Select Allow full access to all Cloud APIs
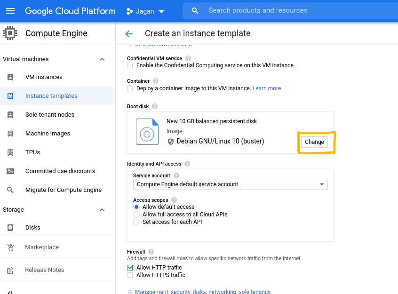This screenshot has height=294, width=398. click(x=136, y=215)
